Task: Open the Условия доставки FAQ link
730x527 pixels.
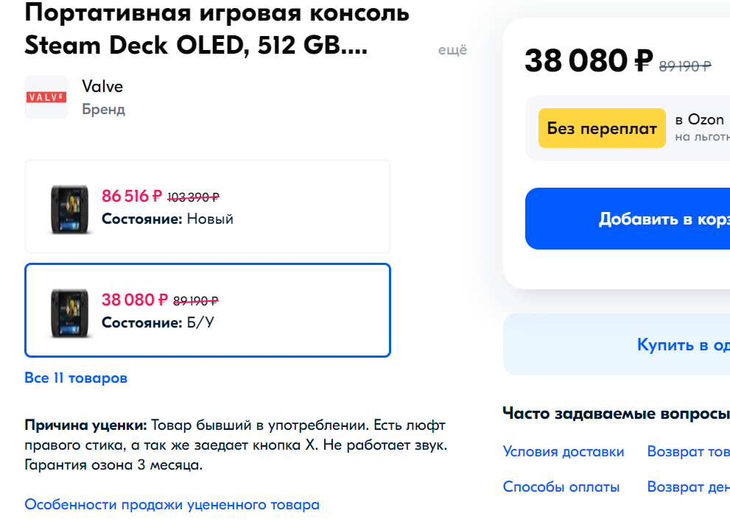Action: [x=564, y=451]
